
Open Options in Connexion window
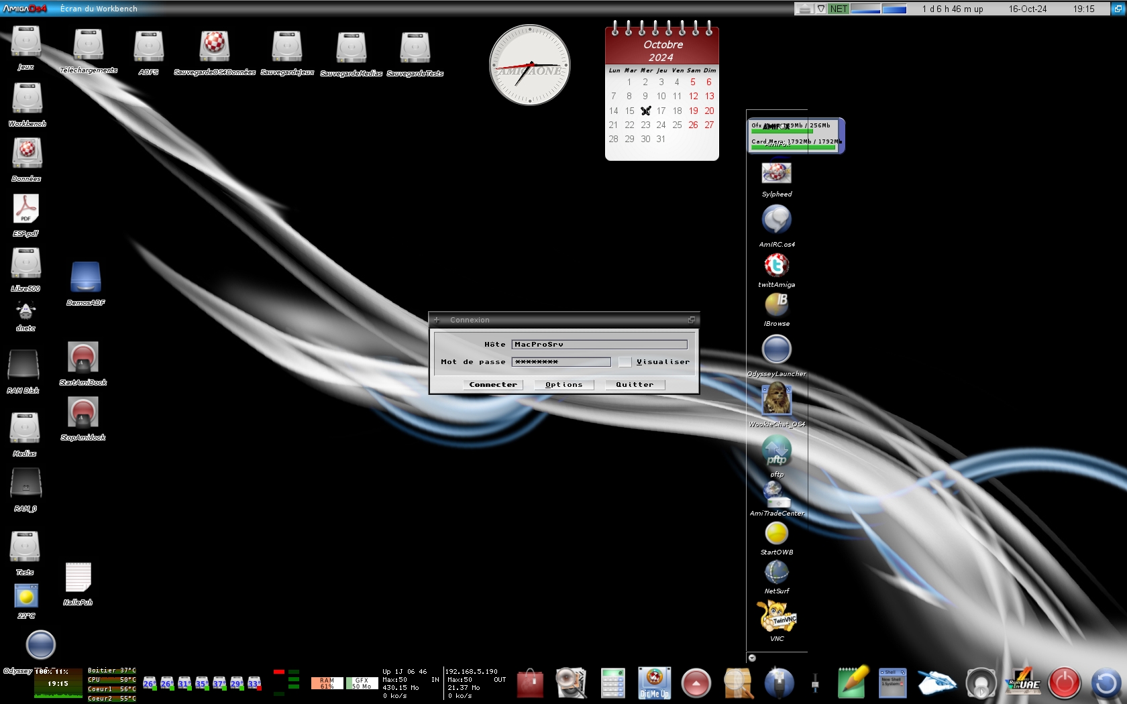pyautogui.click(x=564, y=385)
